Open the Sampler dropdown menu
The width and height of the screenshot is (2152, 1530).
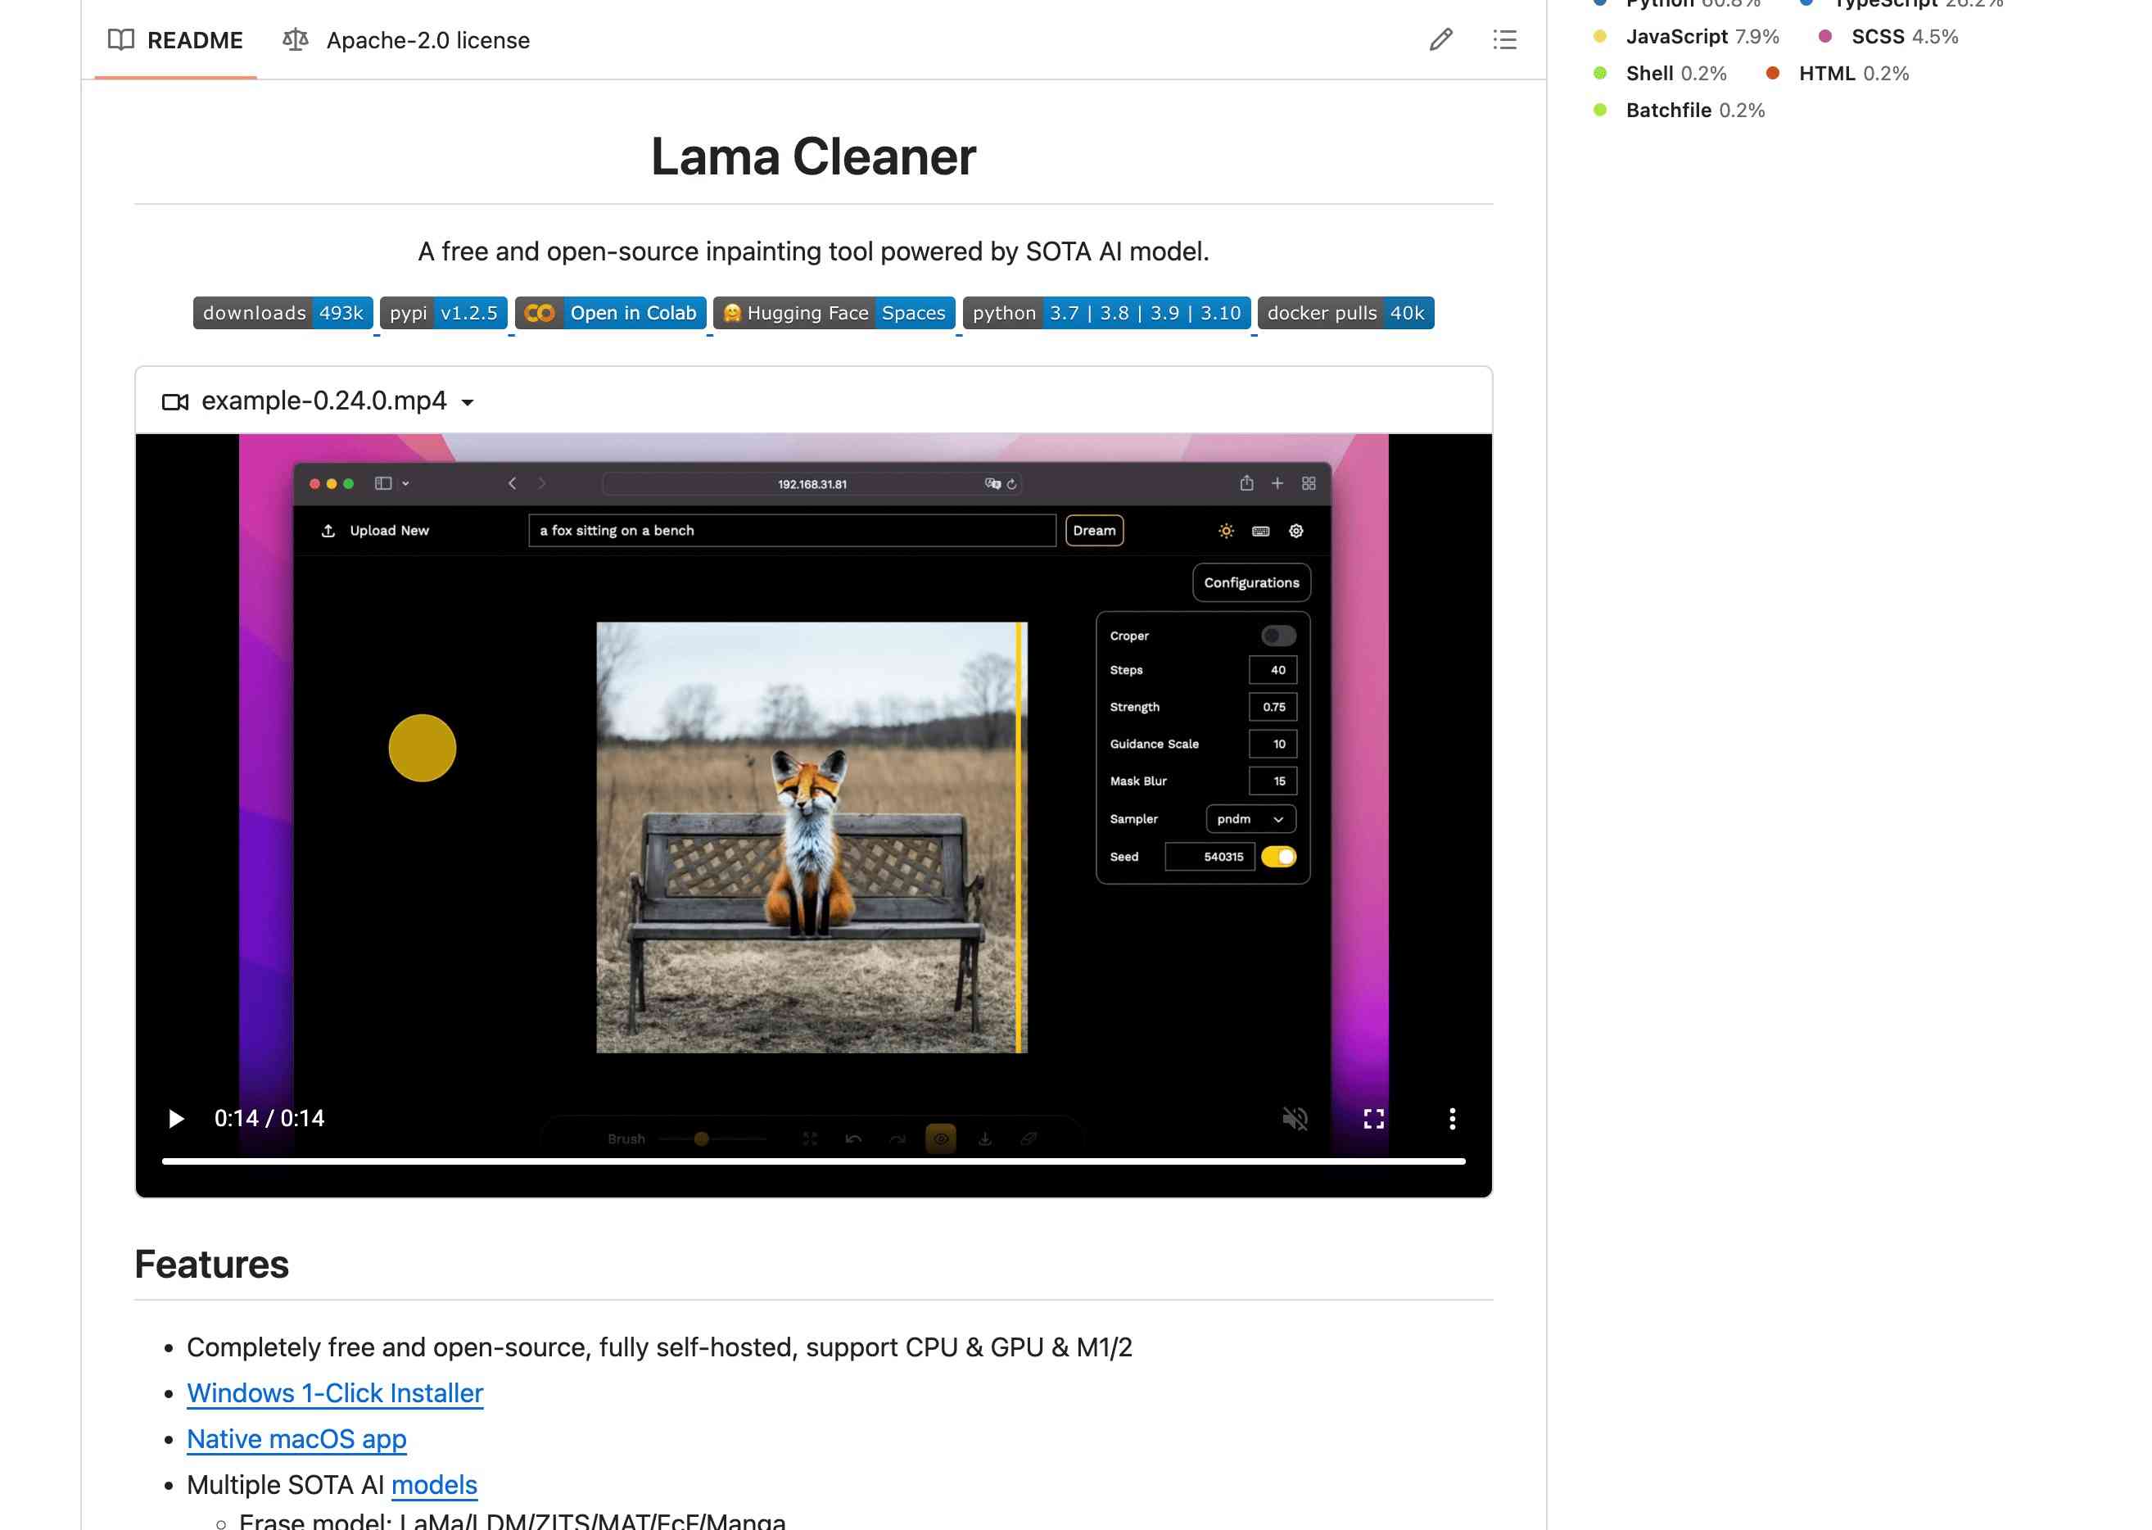[1250, 818]
